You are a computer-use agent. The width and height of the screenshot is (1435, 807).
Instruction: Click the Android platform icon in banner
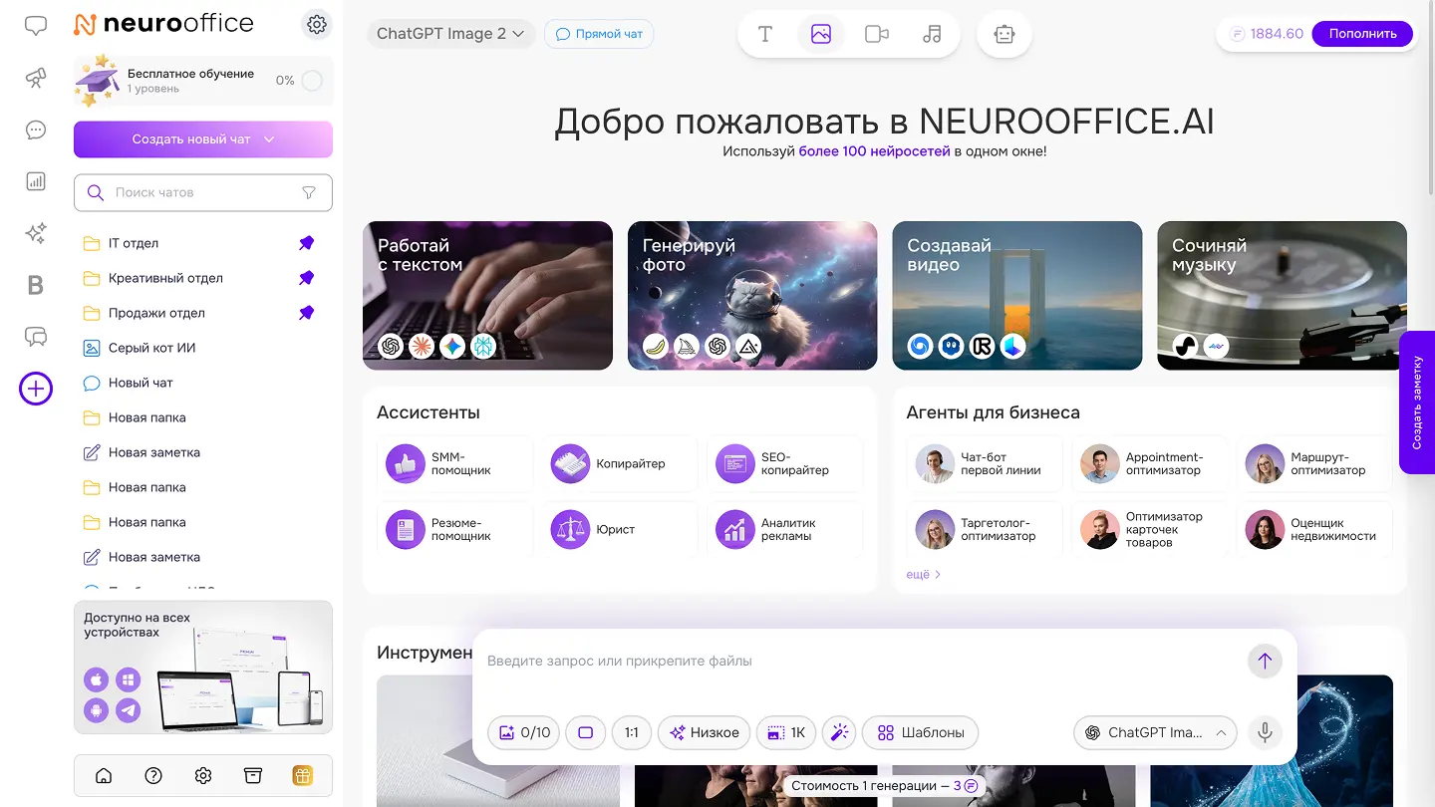97,710
